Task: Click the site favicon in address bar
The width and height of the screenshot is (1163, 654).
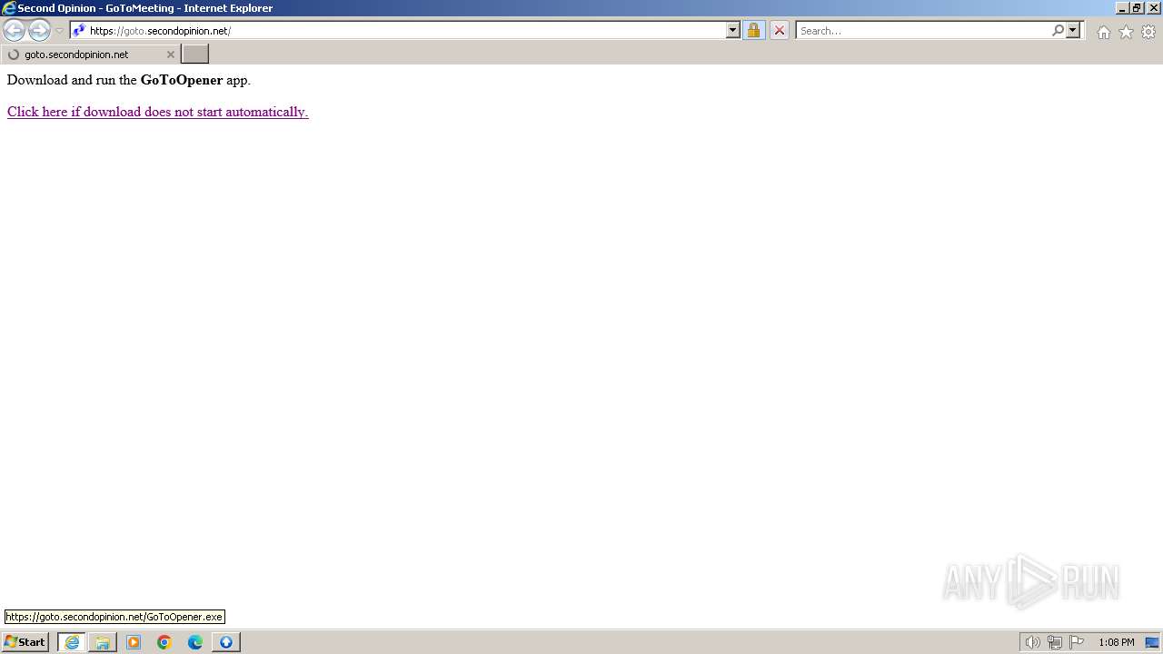Action: (x=79, y=31)
